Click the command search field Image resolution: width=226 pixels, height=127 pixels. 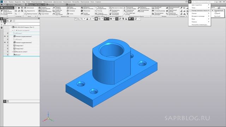[203, 2]
